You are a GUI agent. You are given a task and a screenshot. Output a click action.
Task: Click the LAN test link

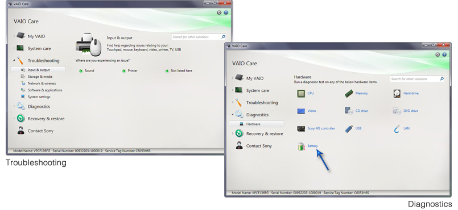[406, 128]
